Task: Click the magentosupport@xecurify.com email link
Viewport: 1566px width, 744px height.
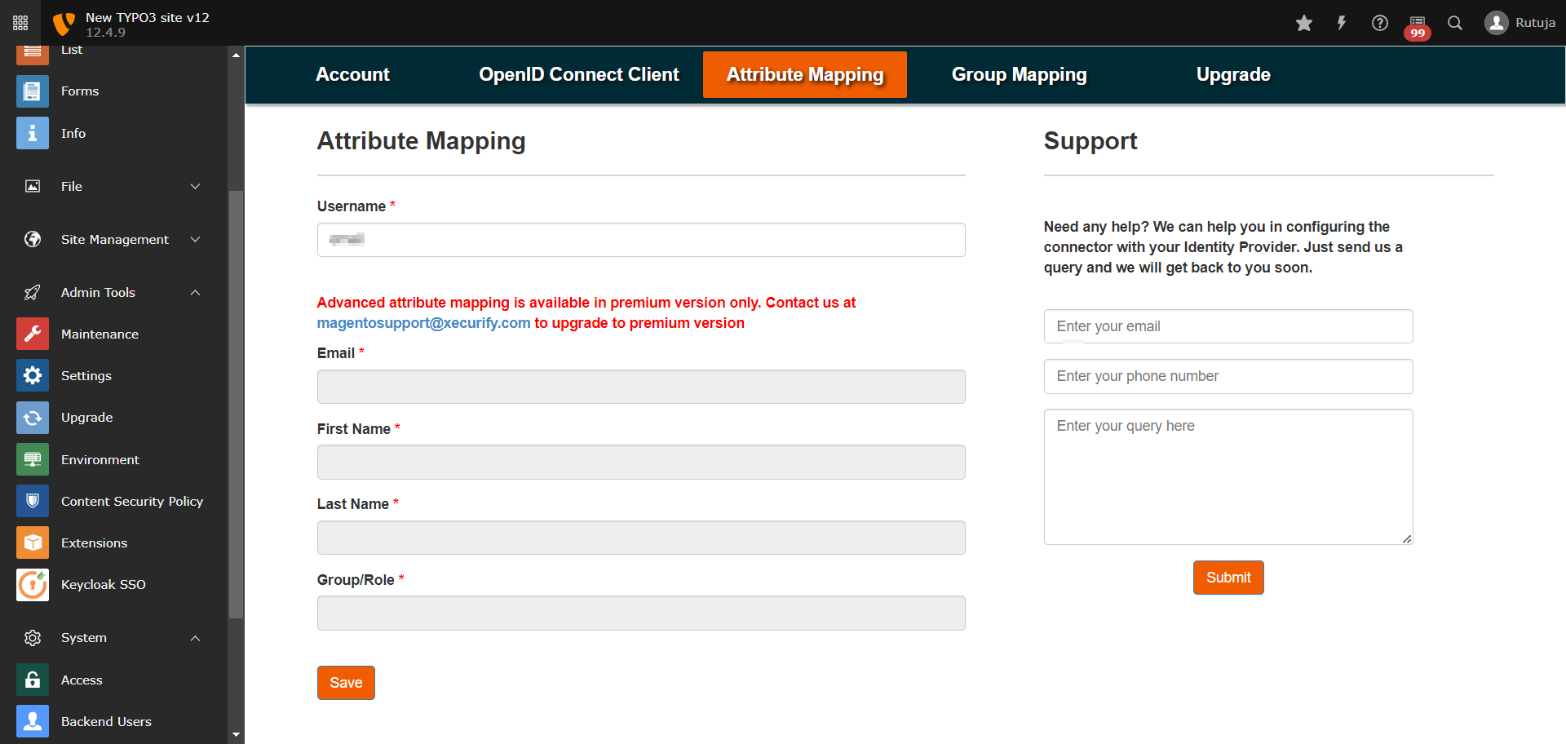Action: point(423,323)
